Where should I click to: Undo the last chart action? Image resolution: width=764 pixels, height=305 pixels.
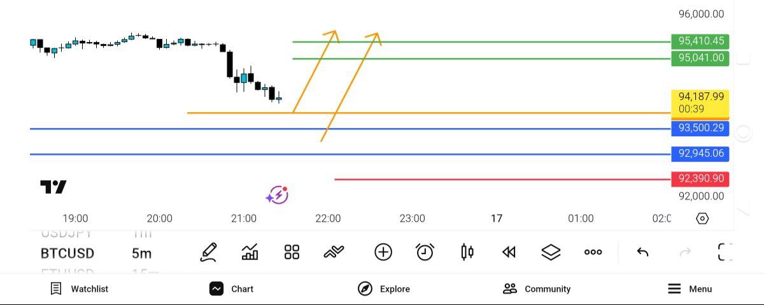click(642, 253)
